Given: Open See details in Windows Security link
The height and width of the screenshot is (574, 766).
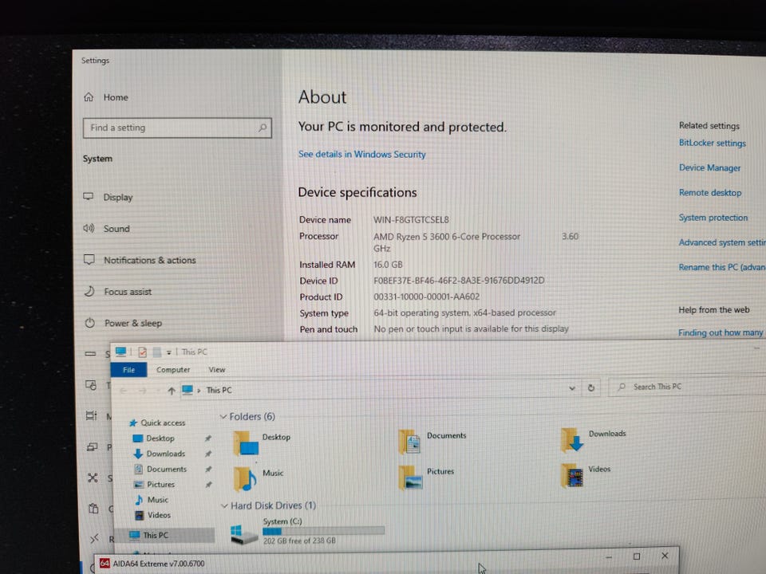Looking at the screenshot, I should pos(362,154).
